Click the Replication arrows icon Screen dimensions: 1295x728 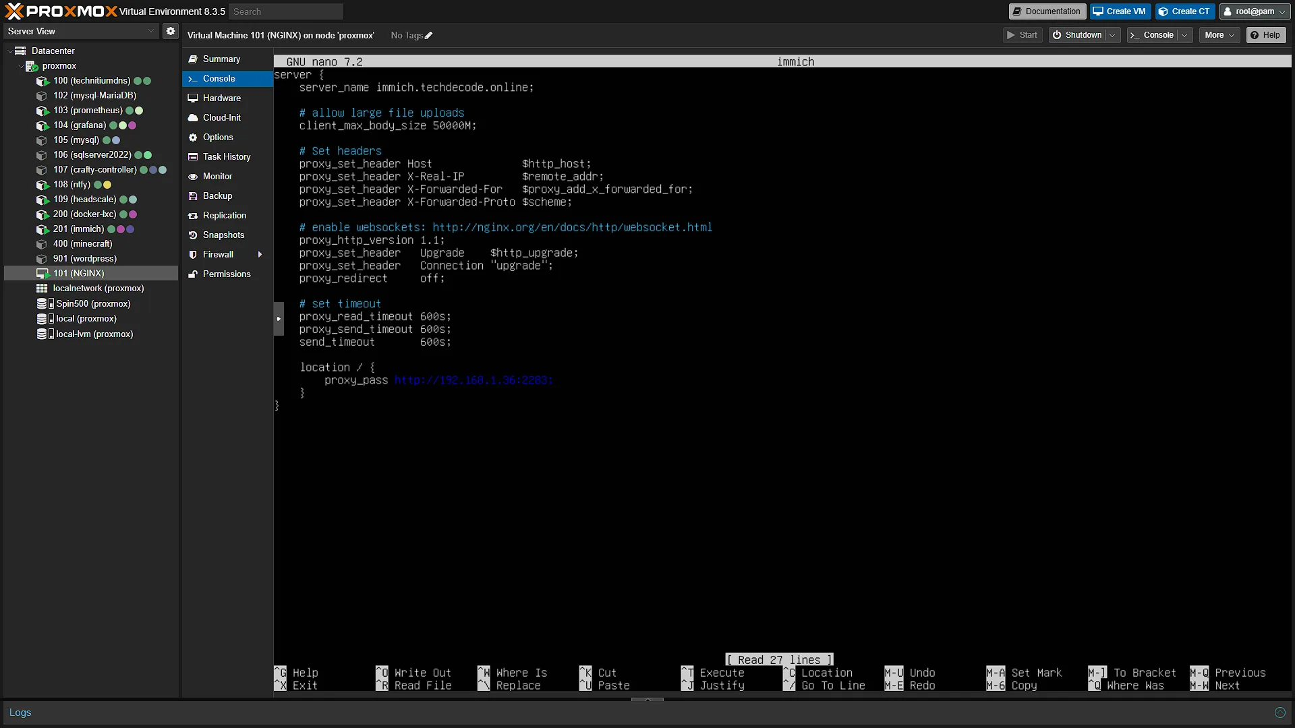point(193,216)
